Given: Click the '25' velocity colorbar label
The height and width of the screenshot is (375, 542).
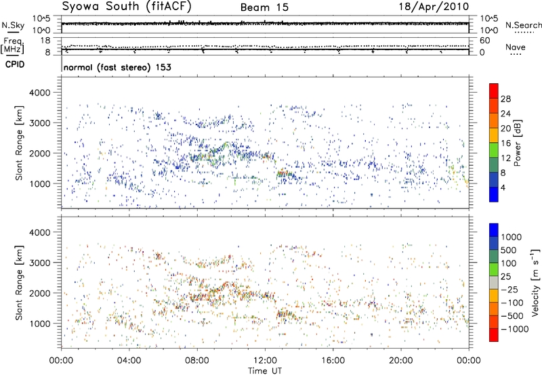Looking at the screenshot, I should (505, 277).
